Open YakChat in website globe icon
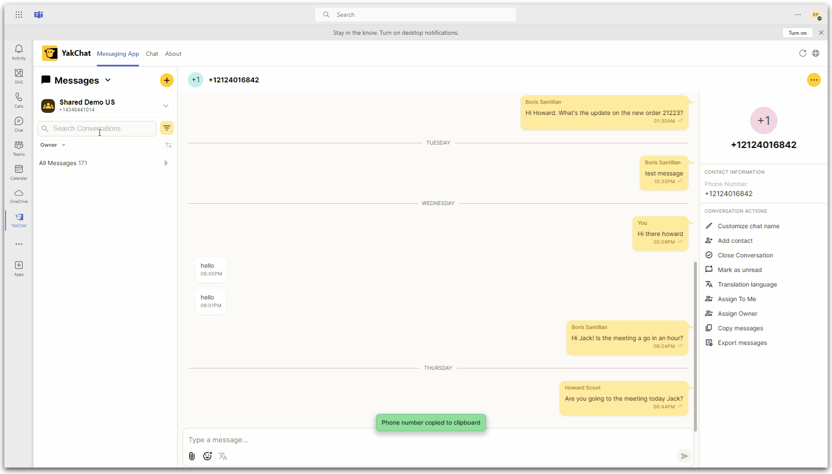This screenshot has width=832, height=474. point(816,53)
